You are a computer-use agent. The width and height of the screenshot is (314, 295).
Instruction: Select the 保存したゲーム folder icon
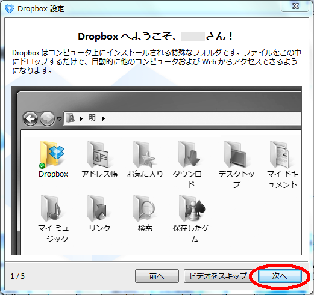pyautogui.click(x=192, y=208)
